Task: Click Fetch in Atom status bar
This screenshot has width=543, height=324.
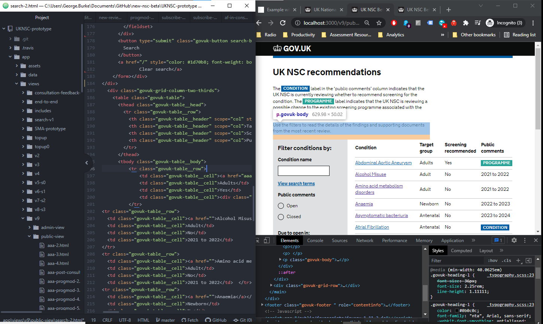Action: tap(190, 320)
